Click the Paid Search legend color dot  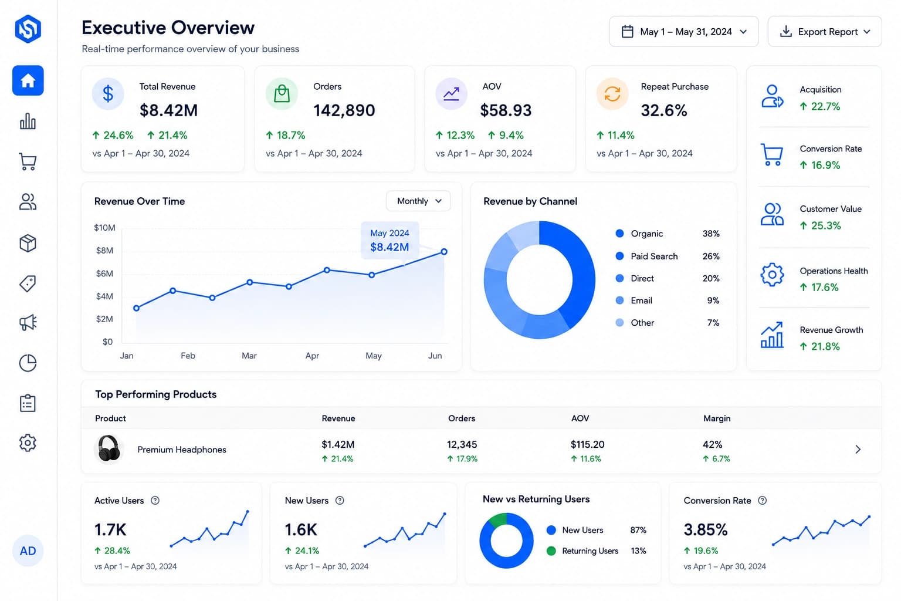(619, 256)
